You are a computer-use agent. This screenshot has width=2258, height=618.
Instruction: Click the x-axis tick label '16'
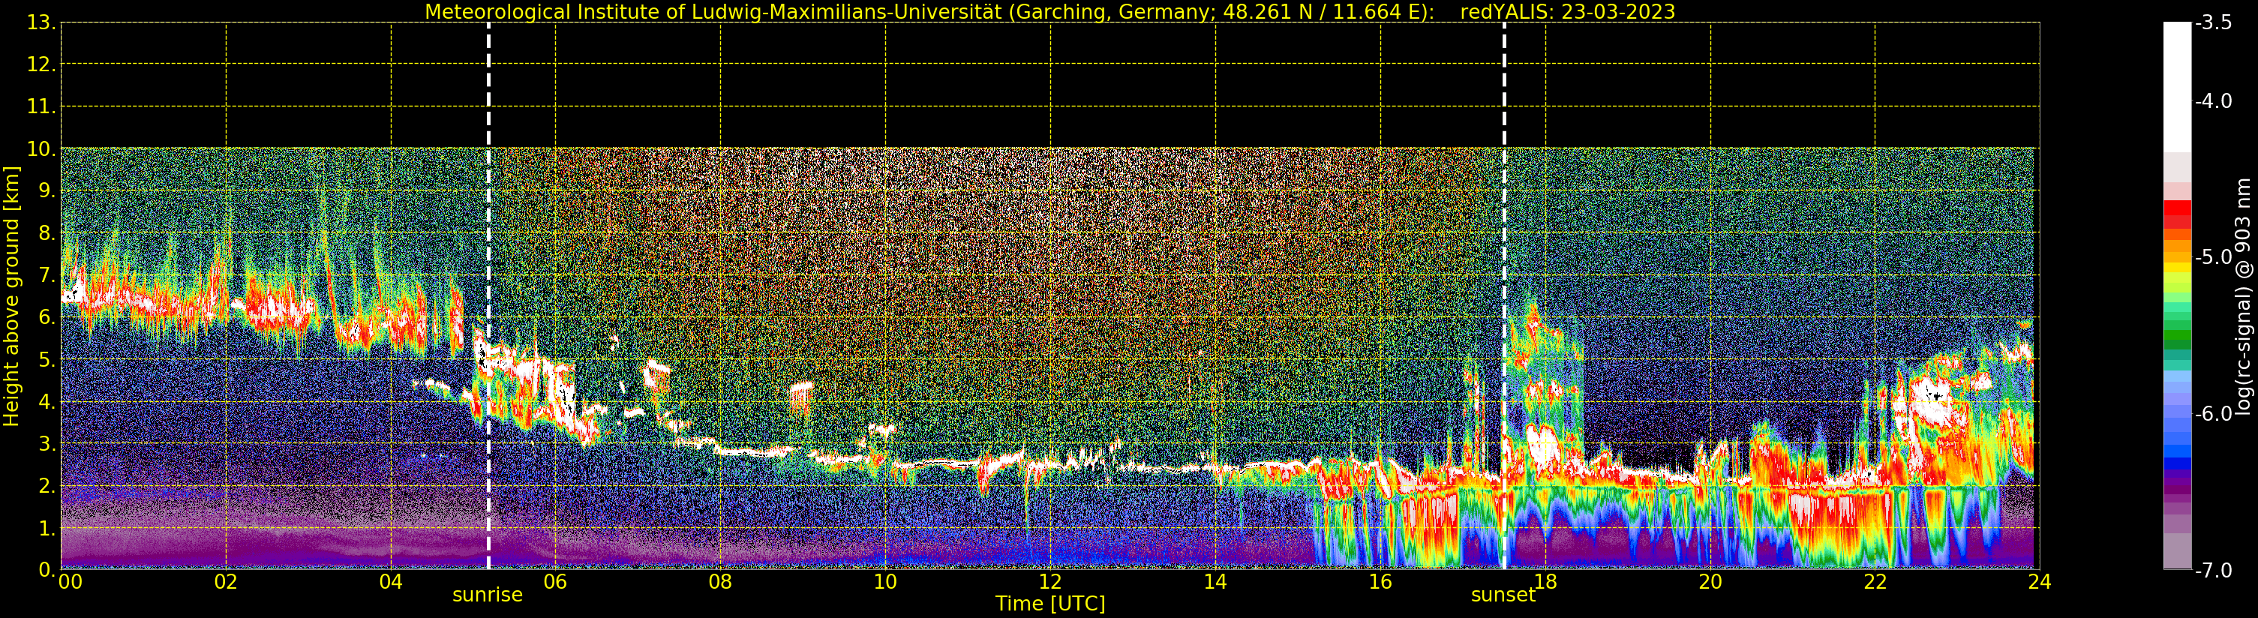point(1380,582)
